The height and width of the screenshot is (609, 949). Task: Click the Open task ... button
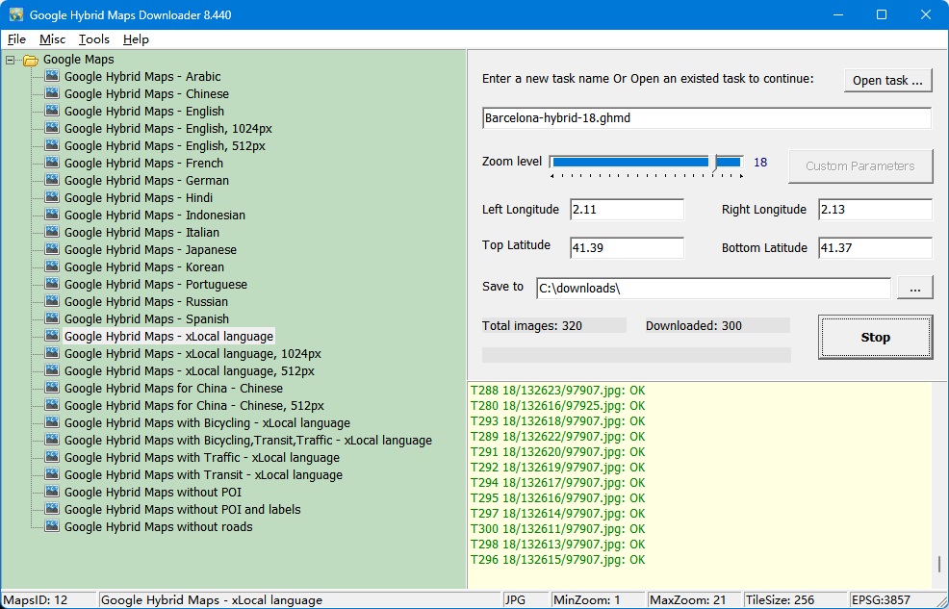(887, 81)
